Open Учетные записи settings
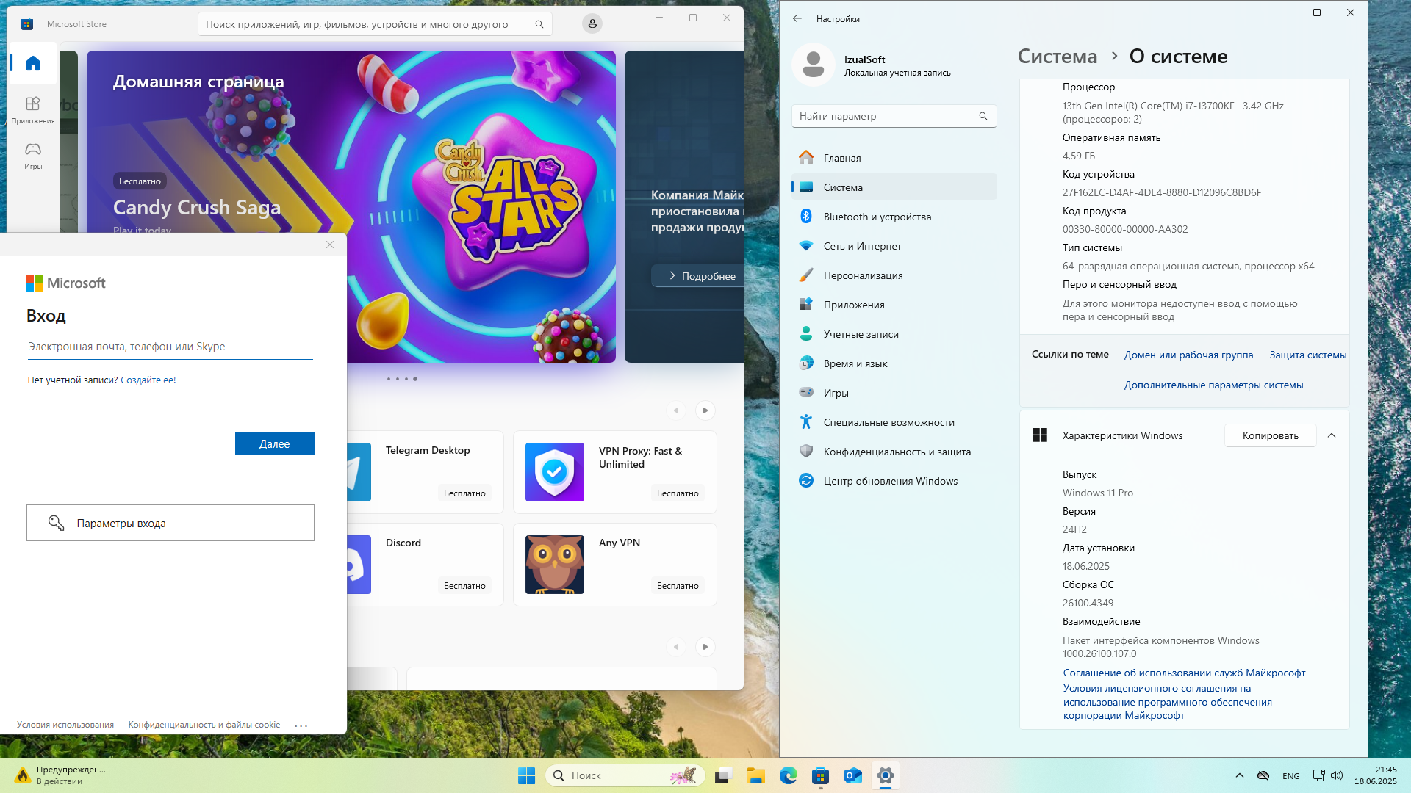Screen dimensions: 1411x793 coord(894,334)
